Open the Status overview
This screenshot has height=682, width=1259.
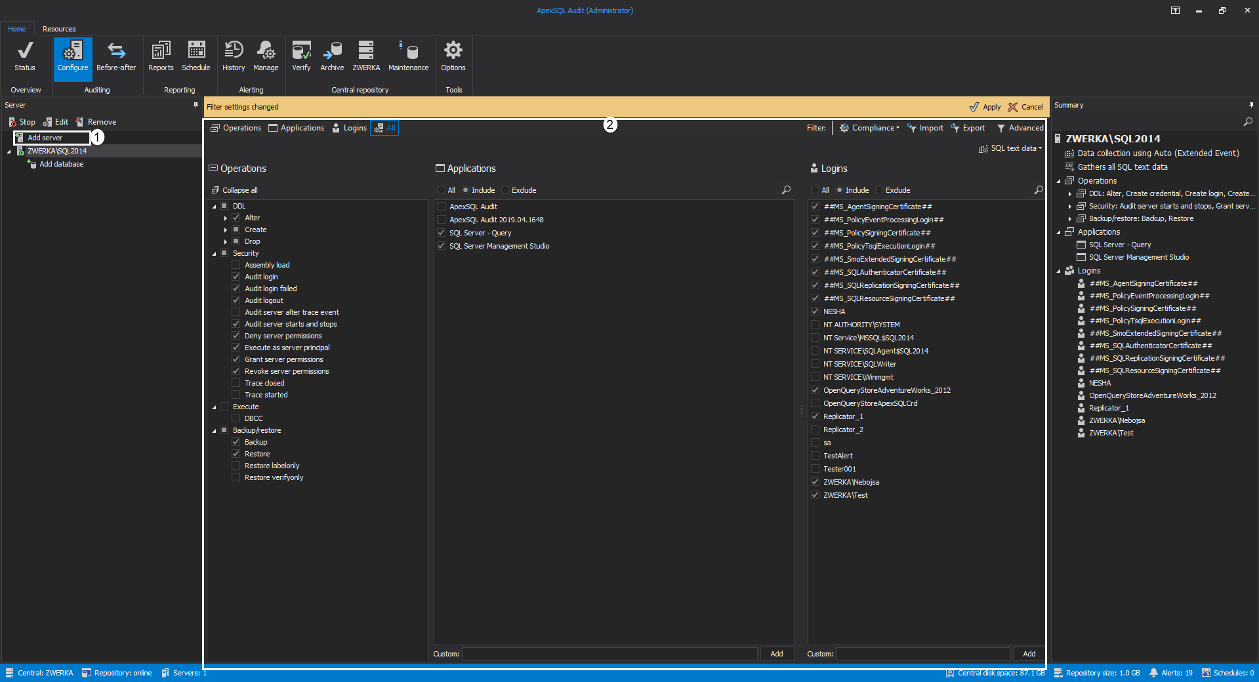click(25, 56)
